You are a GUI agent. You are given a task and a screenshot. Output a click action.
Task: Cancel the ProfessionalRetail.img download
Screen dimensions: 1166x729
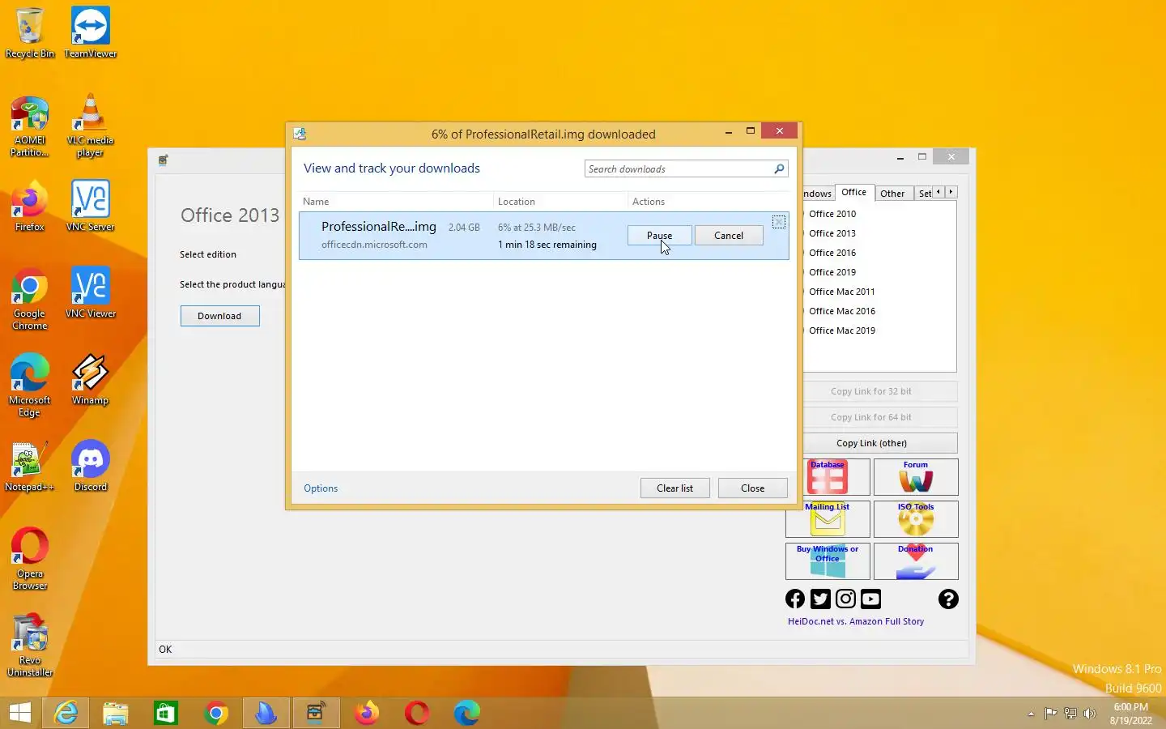(x=729, y=236)
